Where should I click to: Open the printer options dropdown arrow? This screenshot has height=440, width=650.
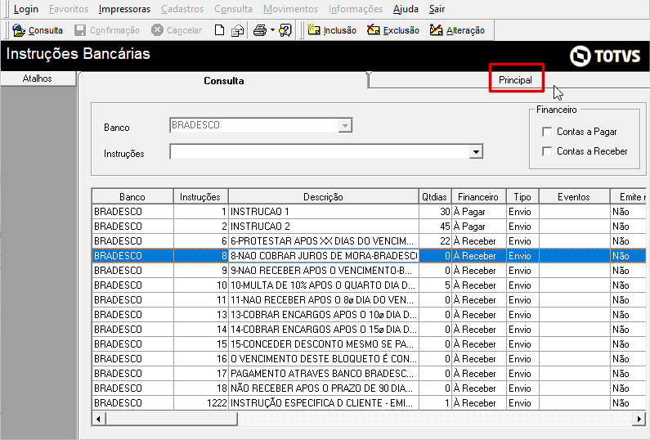tap(272, 30)
